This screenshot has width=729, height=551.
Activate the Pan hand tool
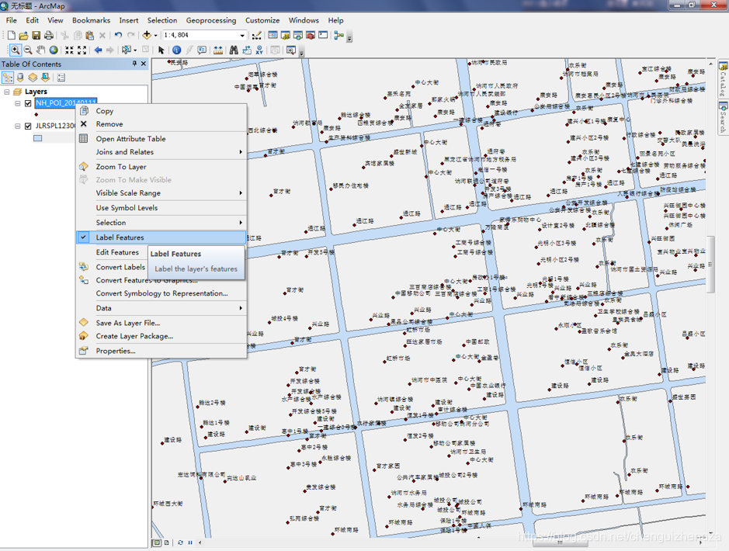click(x=41, y=50)
